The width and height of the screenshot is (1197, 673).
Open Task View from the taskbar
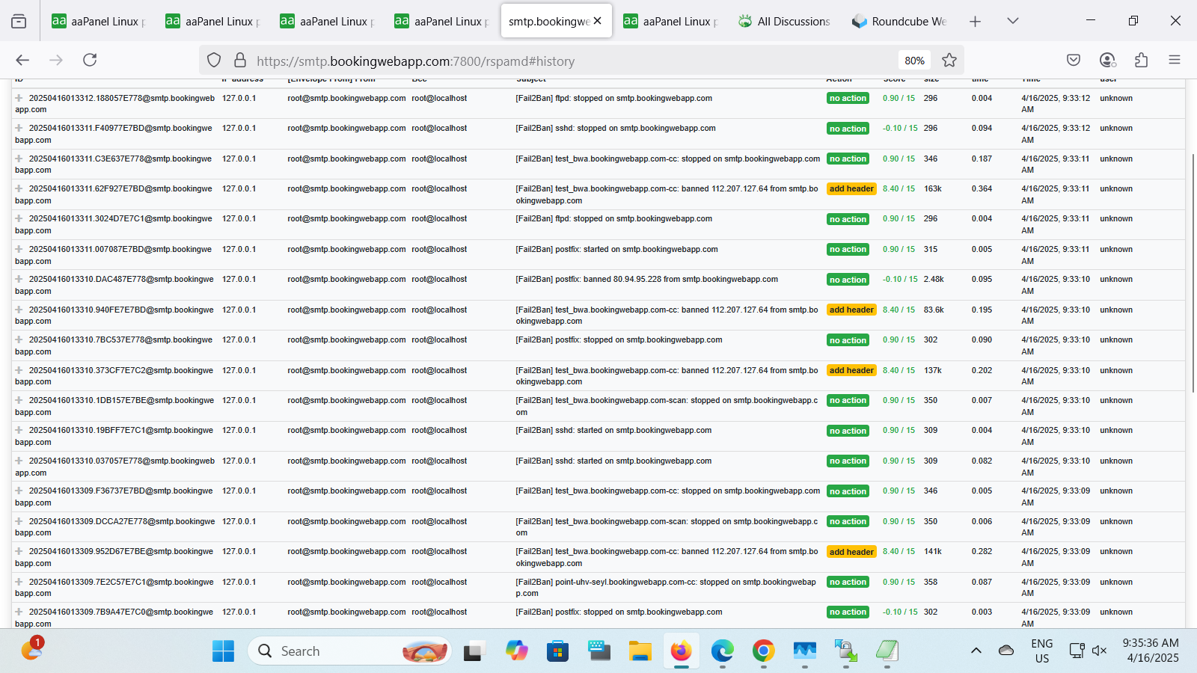click(474, 651)
